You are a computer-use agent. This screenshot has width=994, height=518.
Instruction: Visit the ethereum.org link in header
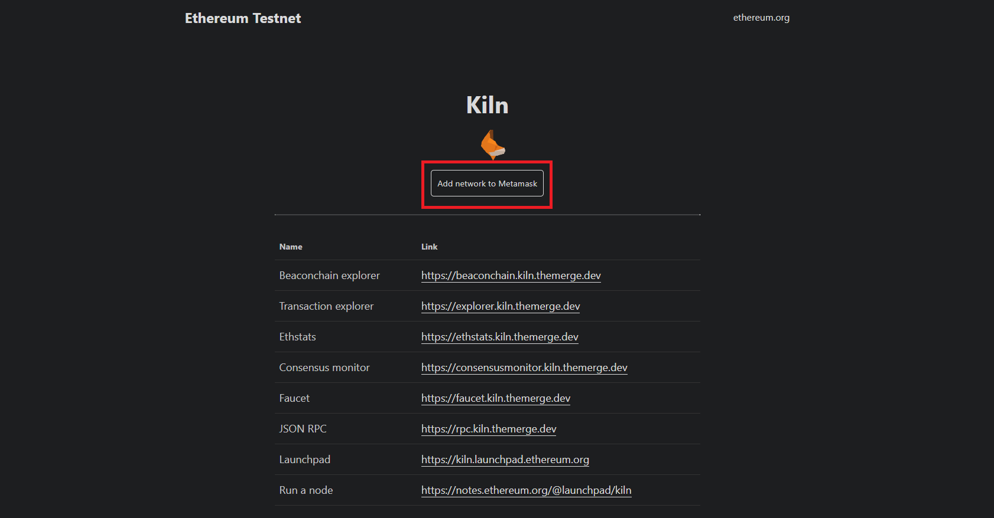coord(761,18)
